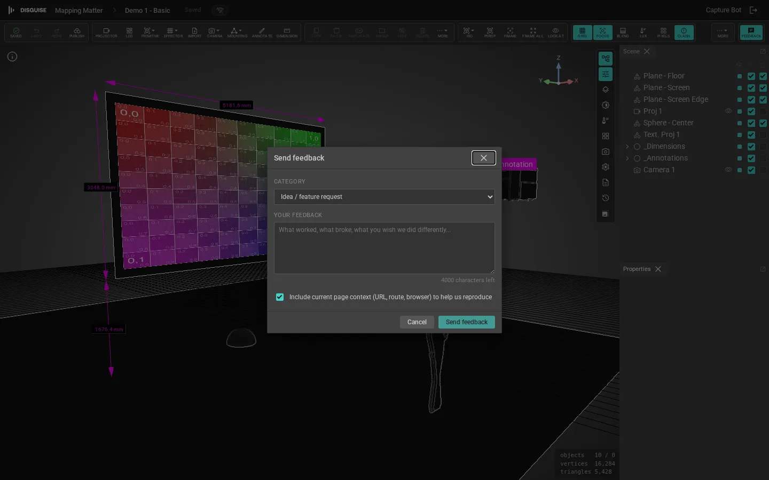Toggle first checkbox for Sphere - Center
The image size is (769, 480).
(x=751, y=123)
